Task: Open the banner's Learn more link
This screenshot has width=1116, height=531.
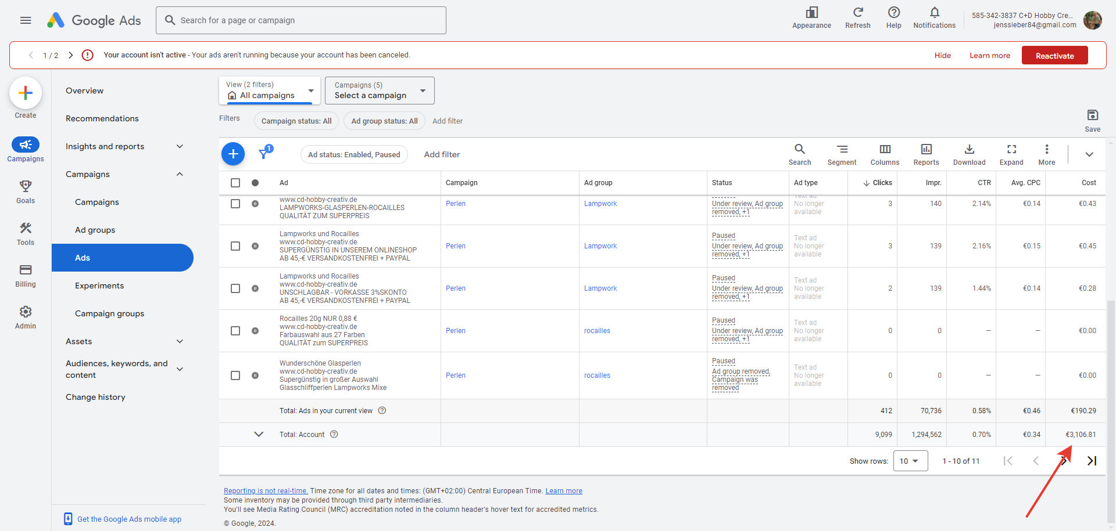Action: coord(990,56)
